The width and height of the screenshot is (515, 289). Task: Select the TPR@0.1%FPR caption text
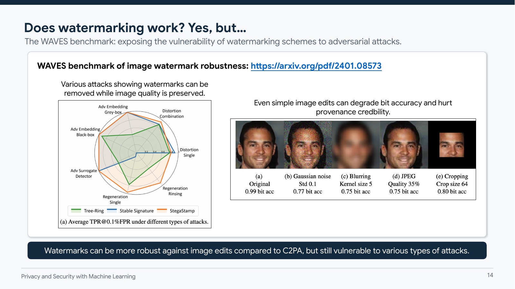(134, 222)
